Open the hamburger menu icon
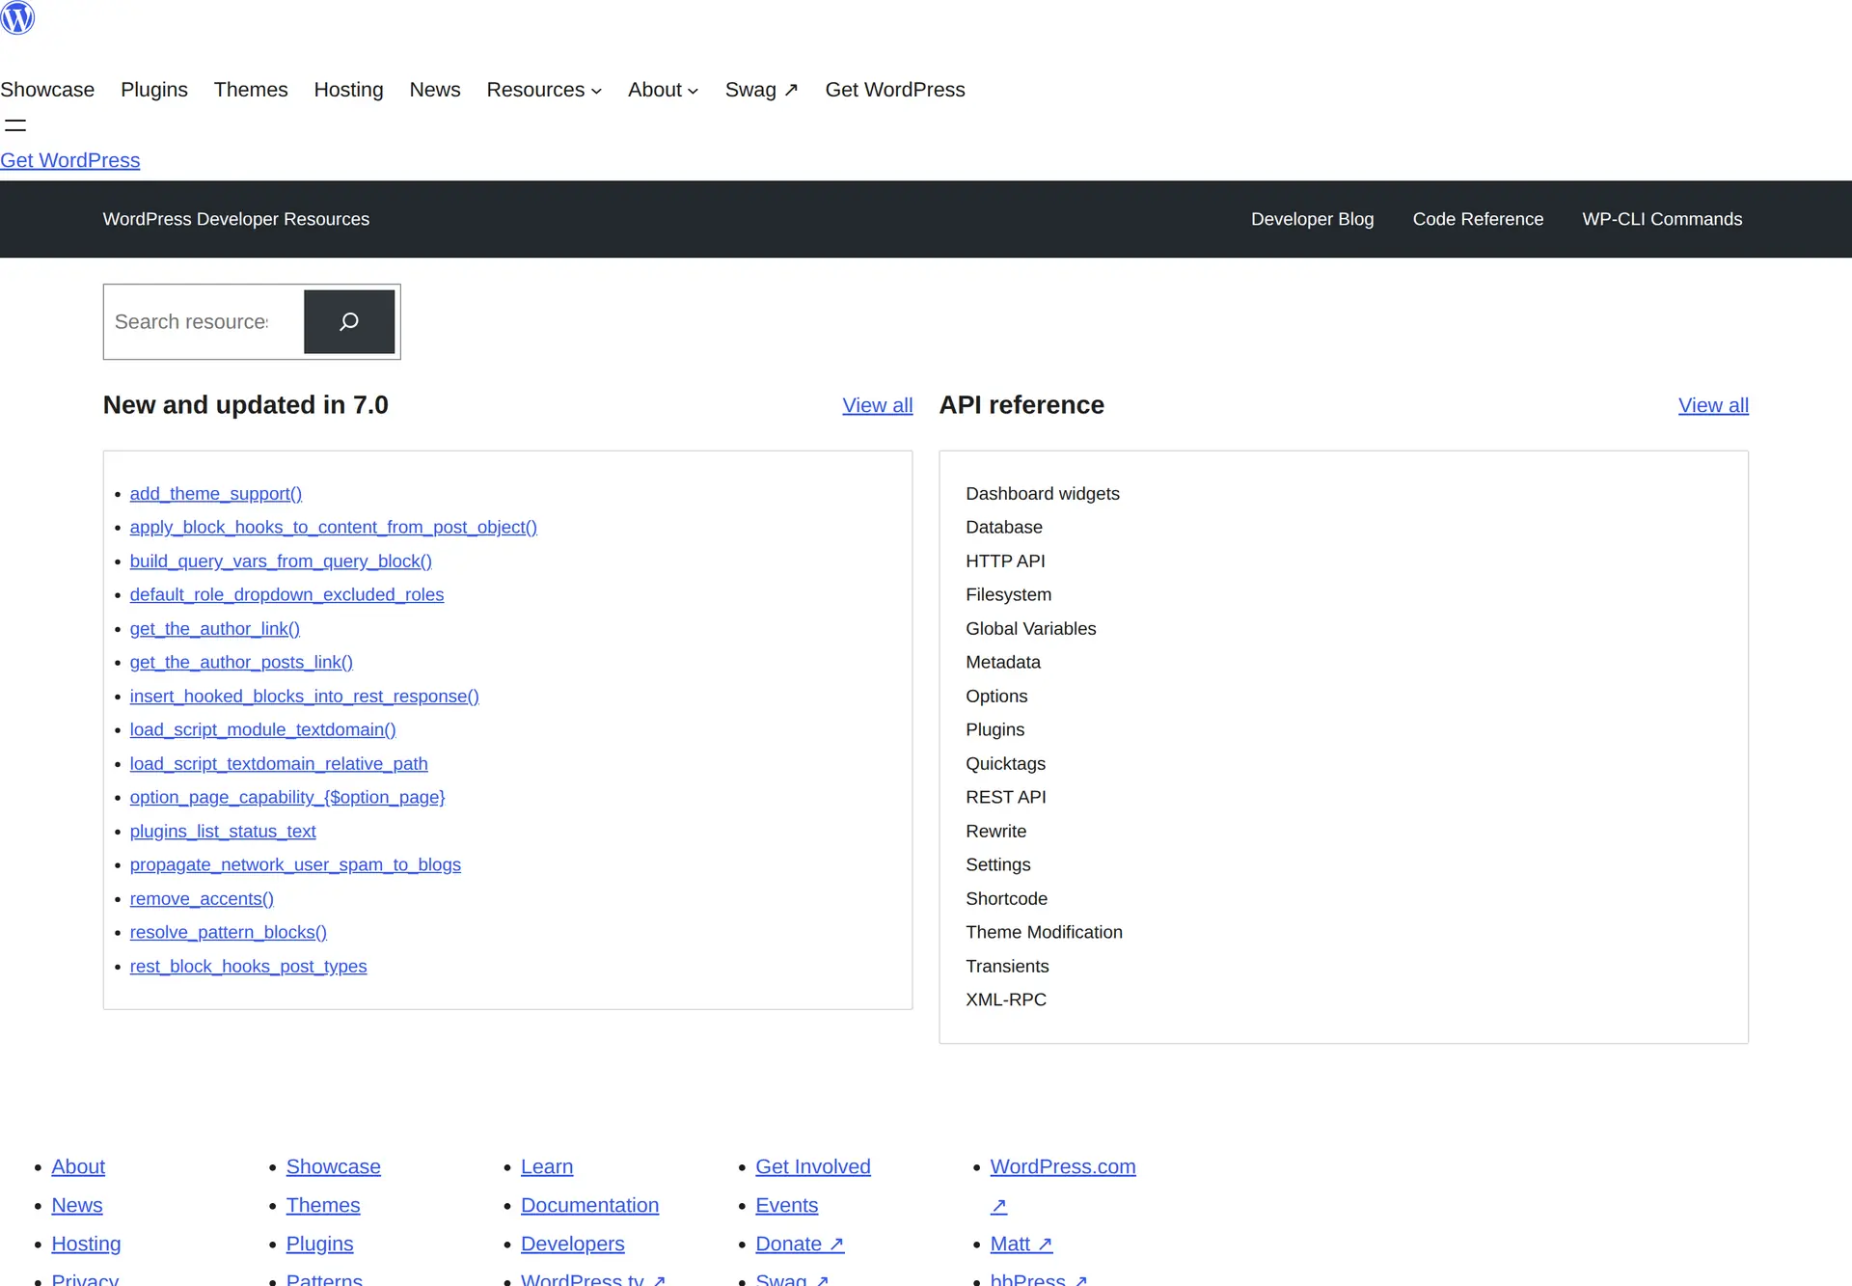1852x1286 pixels. 15,125
